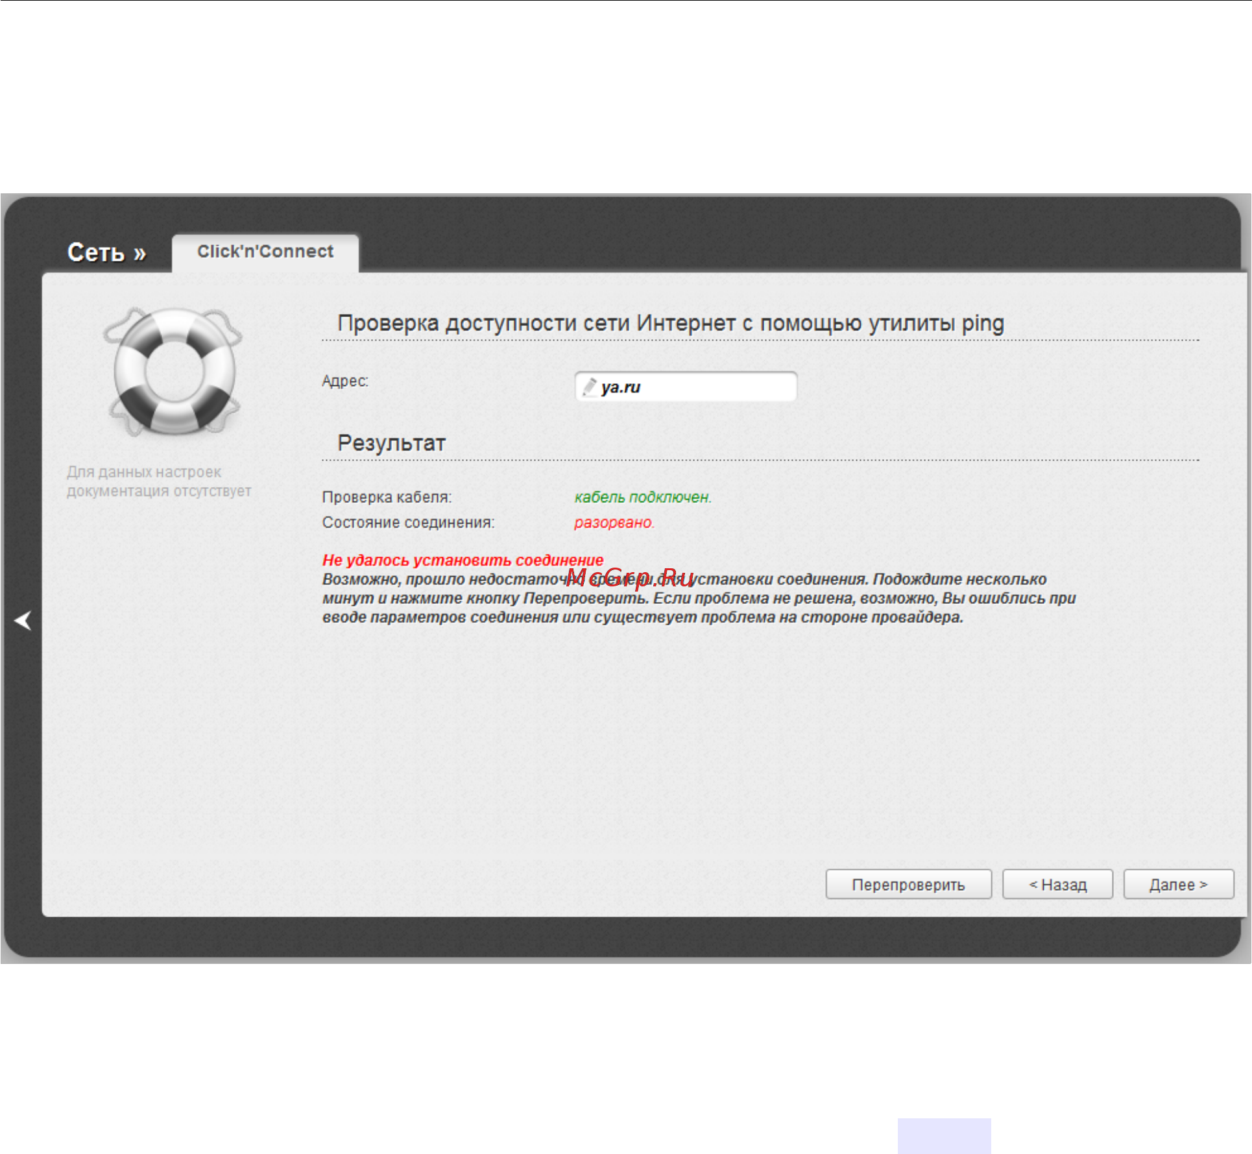Click the 'Не удалось установить соединение' message
This screenshot has height=1154, width=1252.
(x=463, y=560)
